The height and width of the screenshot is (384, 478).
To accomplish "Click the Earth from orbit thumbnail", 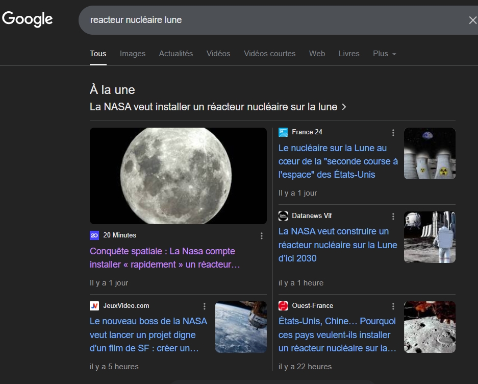I will tap(241, 327).
